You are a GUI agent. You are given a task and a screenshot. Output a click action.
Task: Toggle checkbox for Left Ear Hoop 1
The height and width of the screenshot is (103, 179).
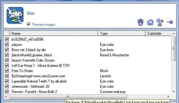[7, 65]
